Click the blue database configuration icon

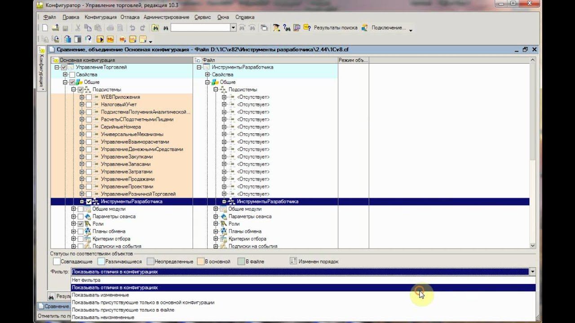(x=67, y=39)
